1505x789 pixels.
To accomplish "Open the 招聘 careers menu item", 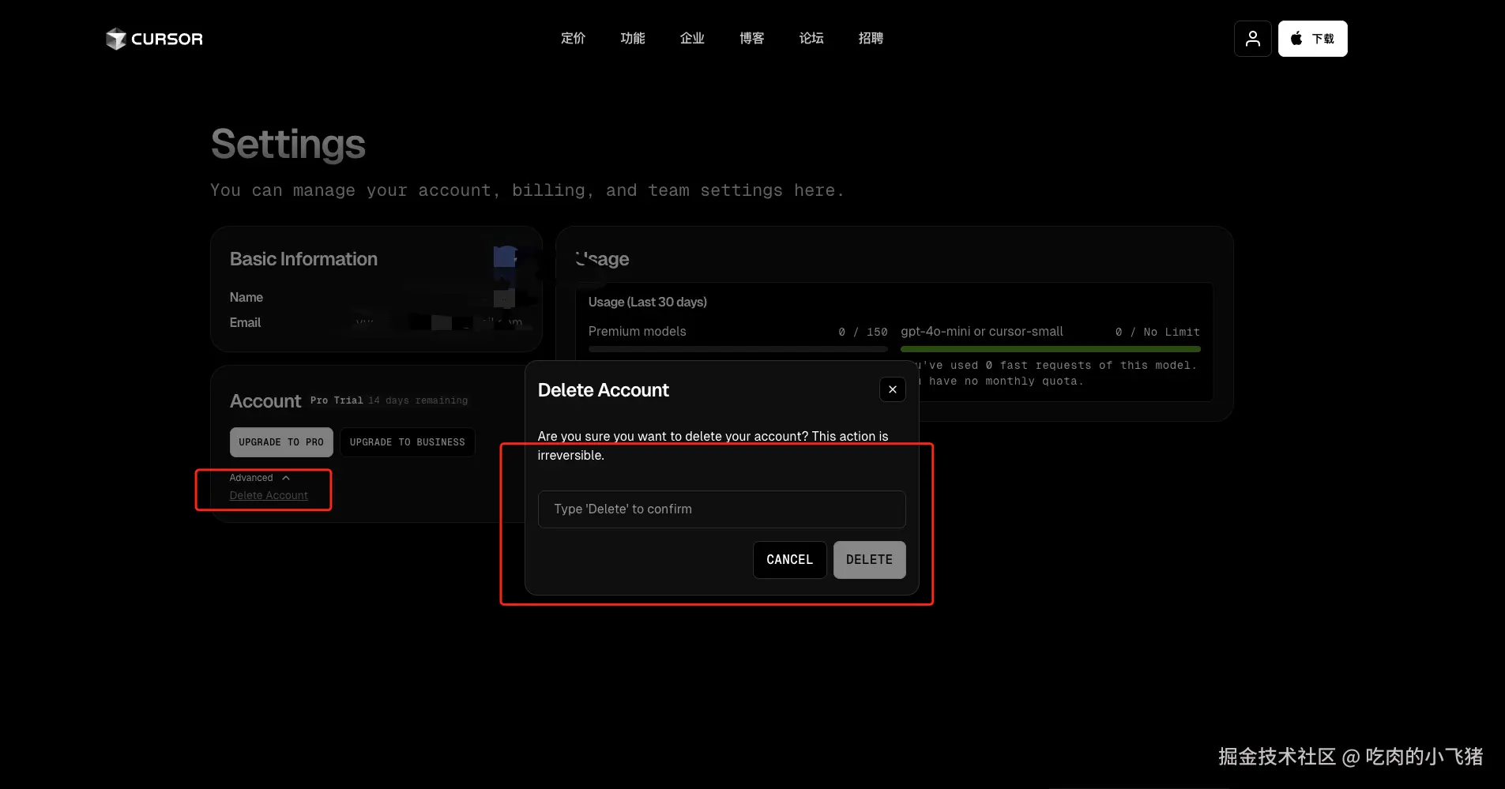I will [x=871, y=38].
